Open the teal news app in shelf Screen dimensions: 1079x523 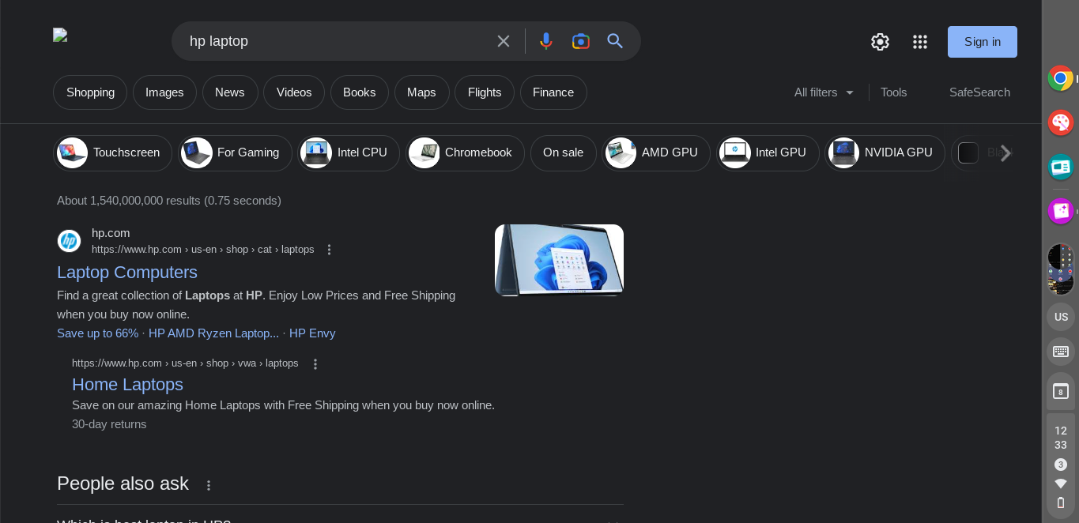pos(1061,167)
